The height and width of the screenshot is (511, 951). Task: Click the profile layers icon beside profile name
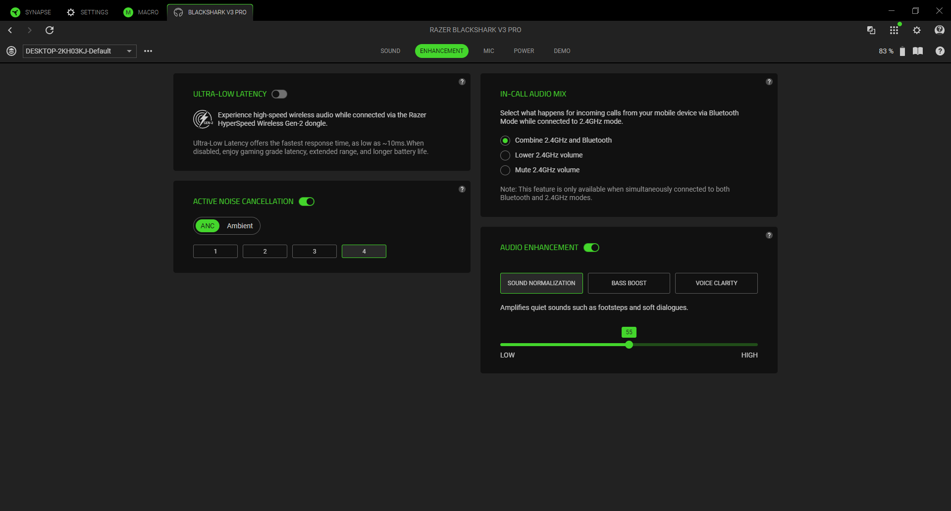11,51
